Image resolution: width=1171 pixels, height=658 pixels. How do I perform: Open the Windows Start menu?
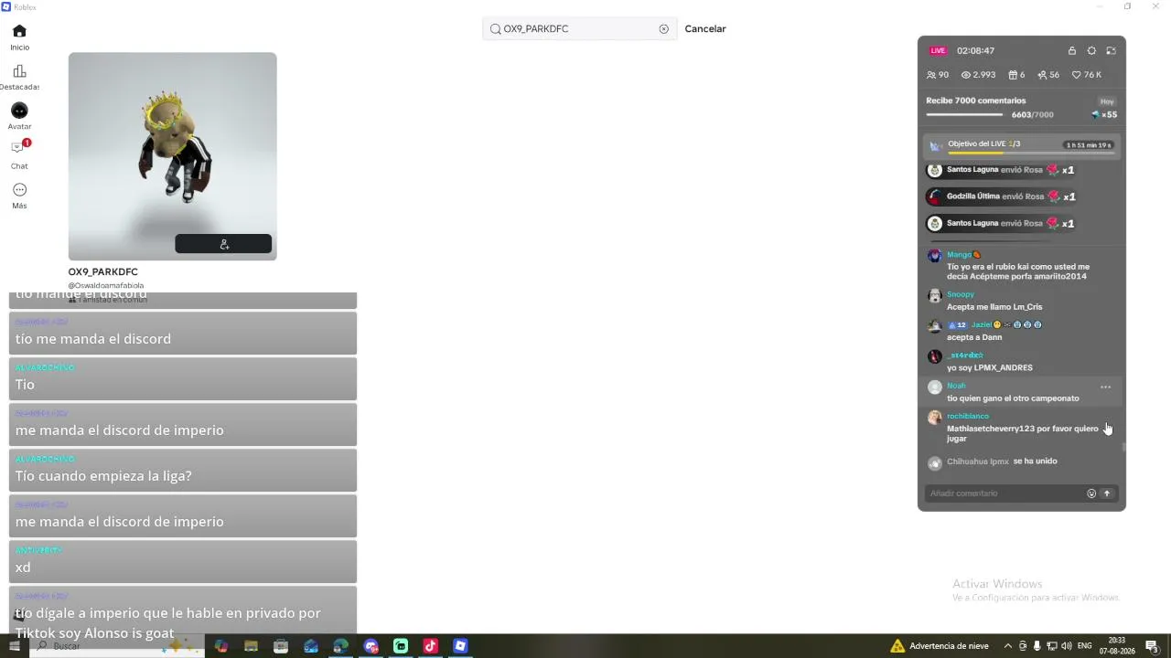pos(14,646)
